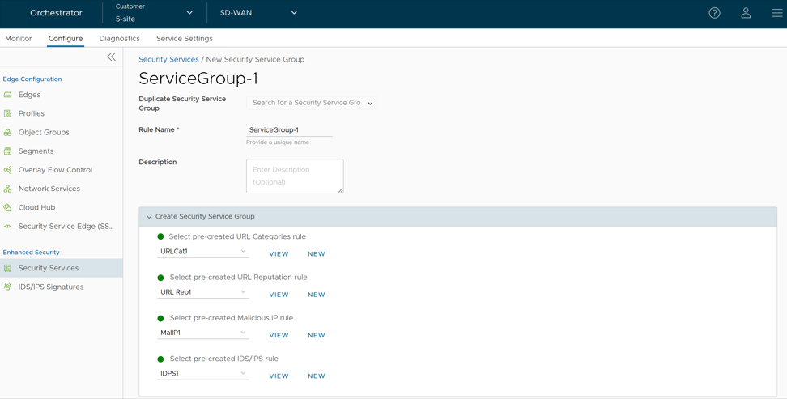The height and width of the screenshot is (399, 787).
Task: Click NEW for the URL Reputation rule
Action: pos(316,295)
